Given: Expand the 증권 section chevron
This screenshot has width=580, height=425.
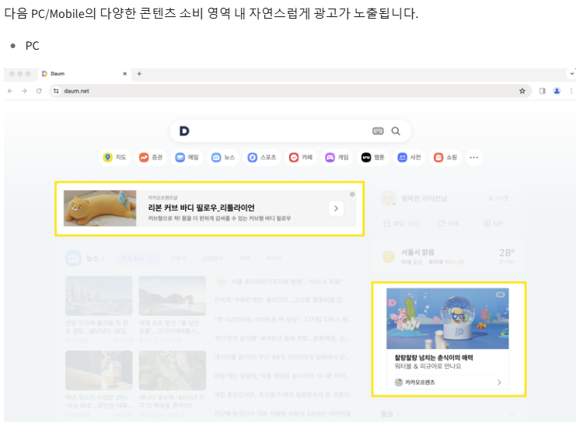Looking at the screenshot, I should 512,413.
